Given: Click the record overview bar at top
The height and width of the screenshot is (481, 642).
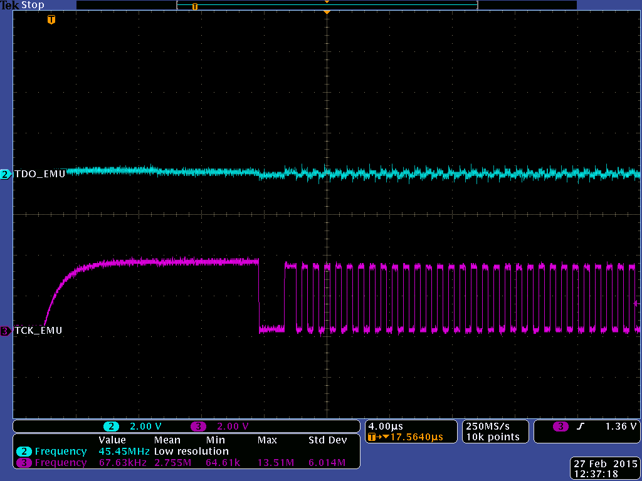Looking at the screenshot, I should [327, 5].
